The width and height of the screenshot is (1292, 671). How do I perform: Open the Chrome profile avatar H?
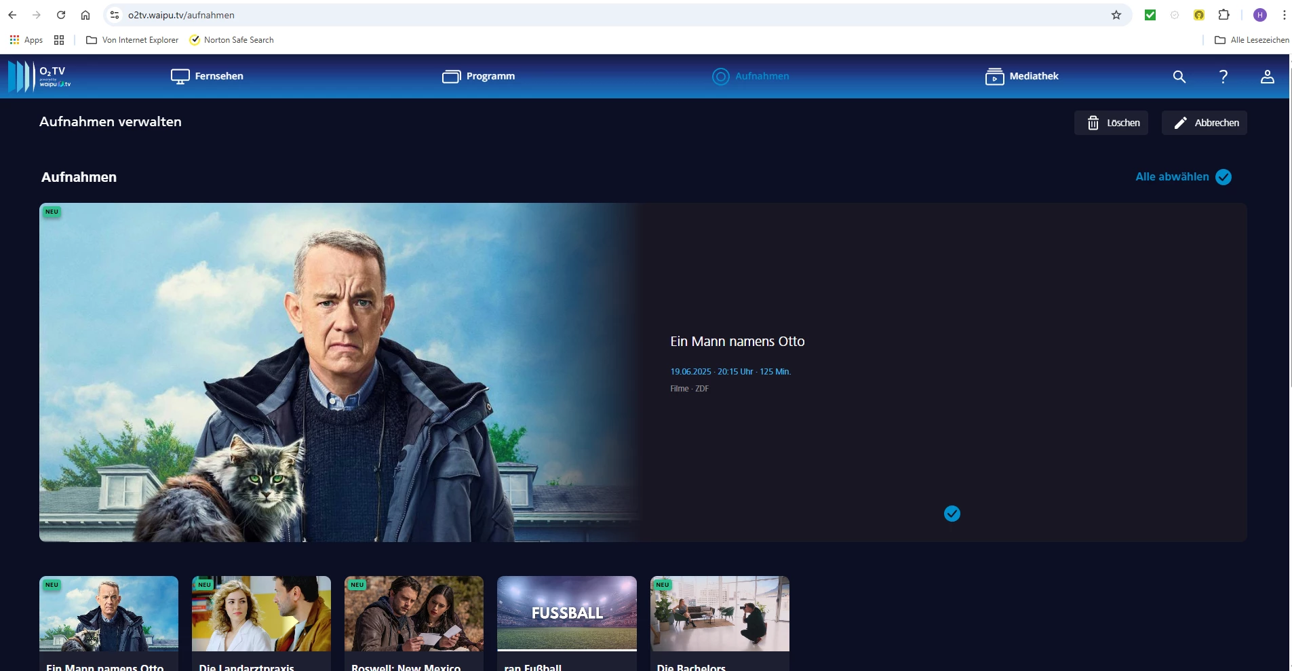1260,15
